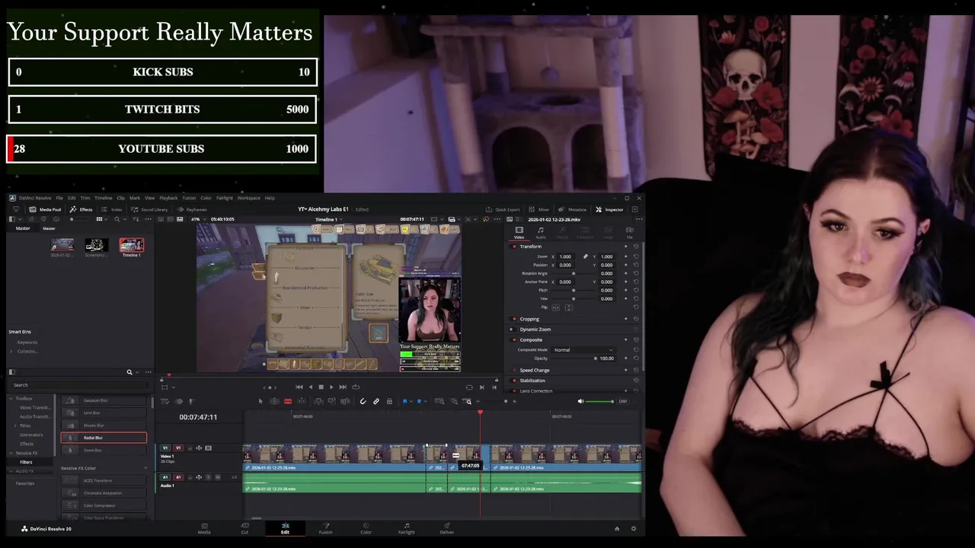975x548 pixels.
Task: Open the Home project manager icon
Action: pyautogui.click(x=617, y=528)
